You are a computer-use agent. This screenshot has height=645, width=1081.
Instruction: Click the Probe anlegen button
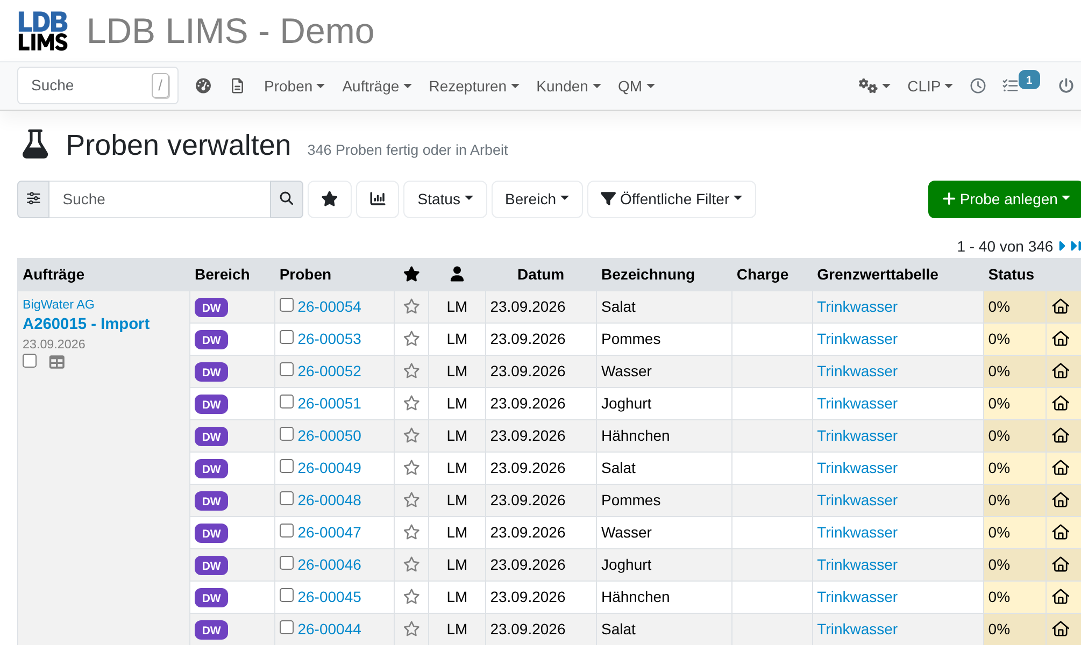pyautogui.click(x=1005, y=199)
